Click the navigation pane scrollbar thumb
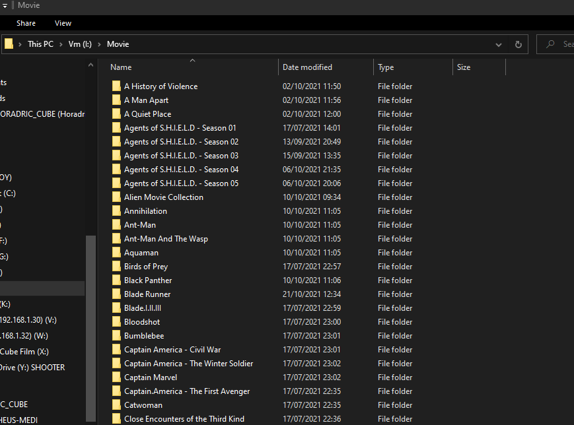 pos(90,328)
